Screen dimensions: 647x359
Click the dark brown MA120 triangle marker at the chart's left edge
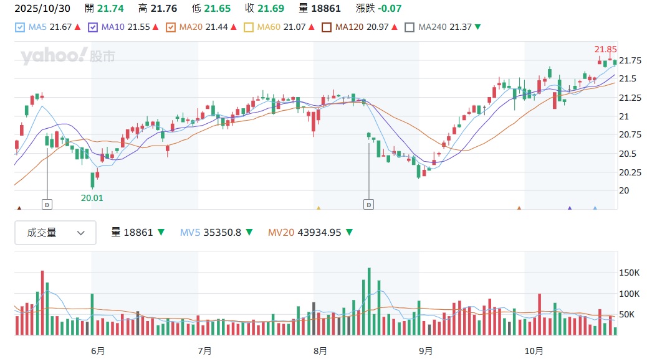19,208
